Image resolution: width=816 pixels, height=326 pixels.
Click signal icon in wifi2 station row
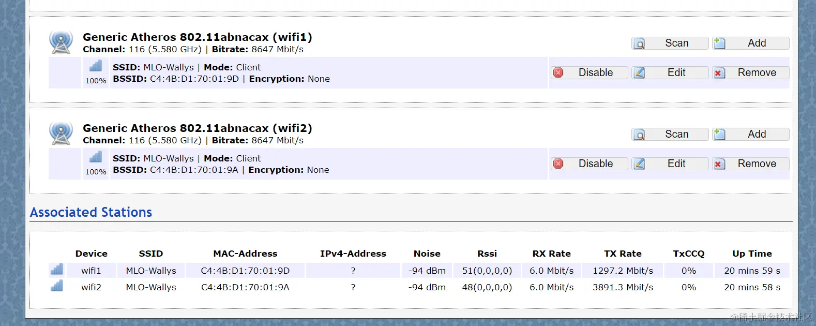[57, 286]
